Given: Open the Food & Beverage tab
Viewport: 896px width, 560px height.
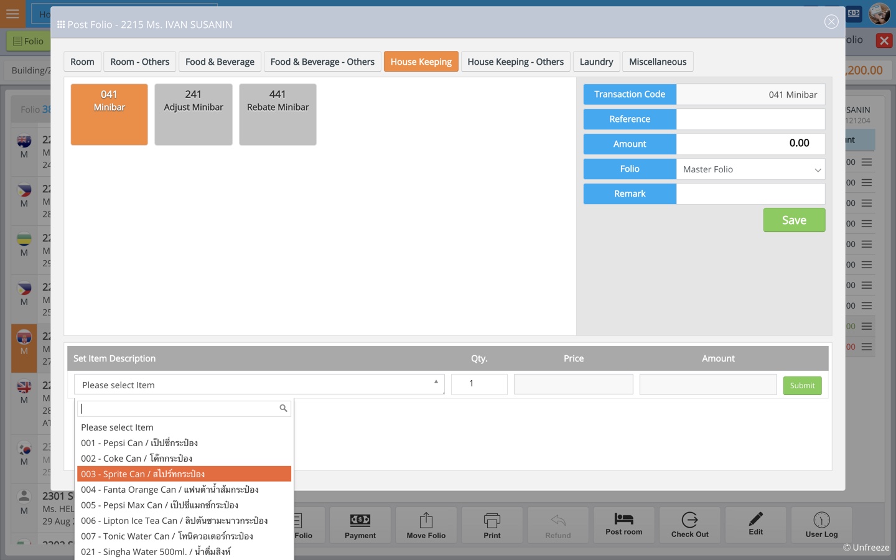Looking at the screenshot, I should tap(220, 62).
